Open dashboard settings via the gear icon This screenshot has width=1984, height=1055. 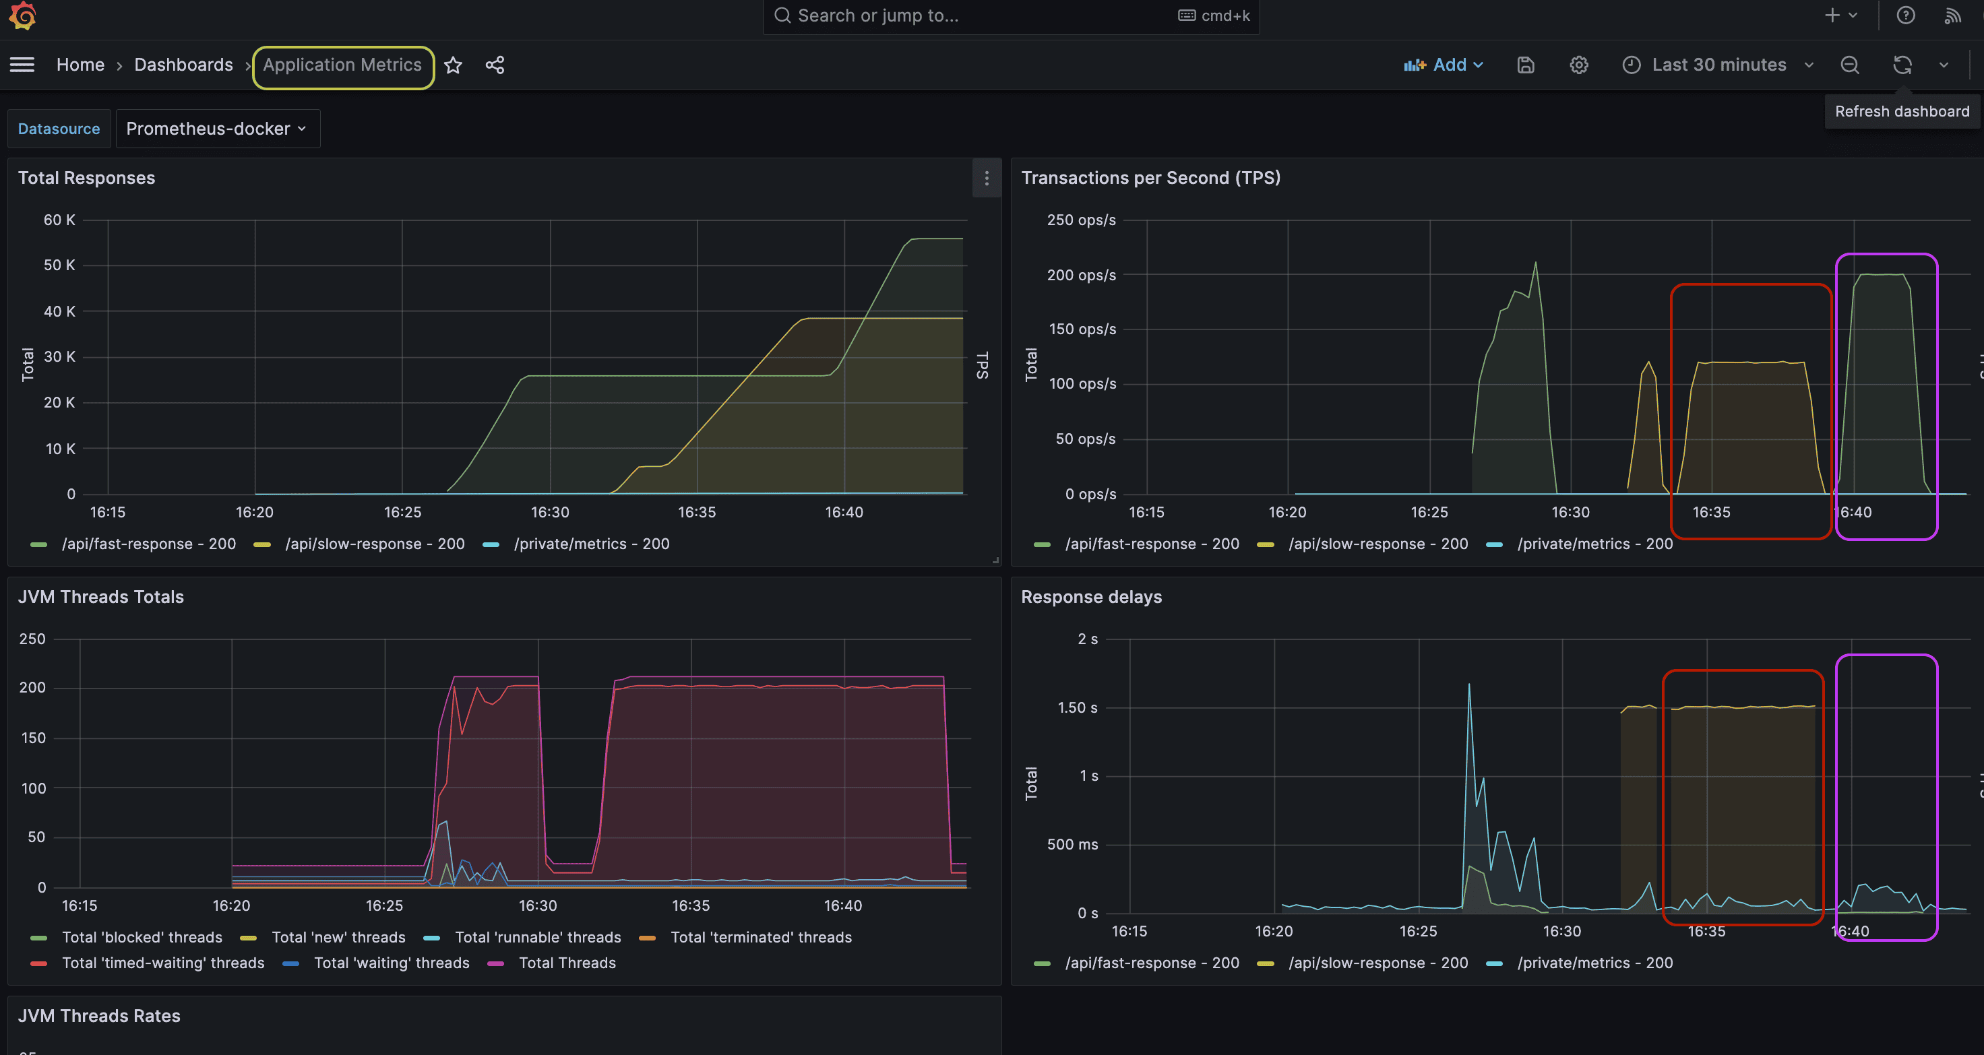[1579, 65]
